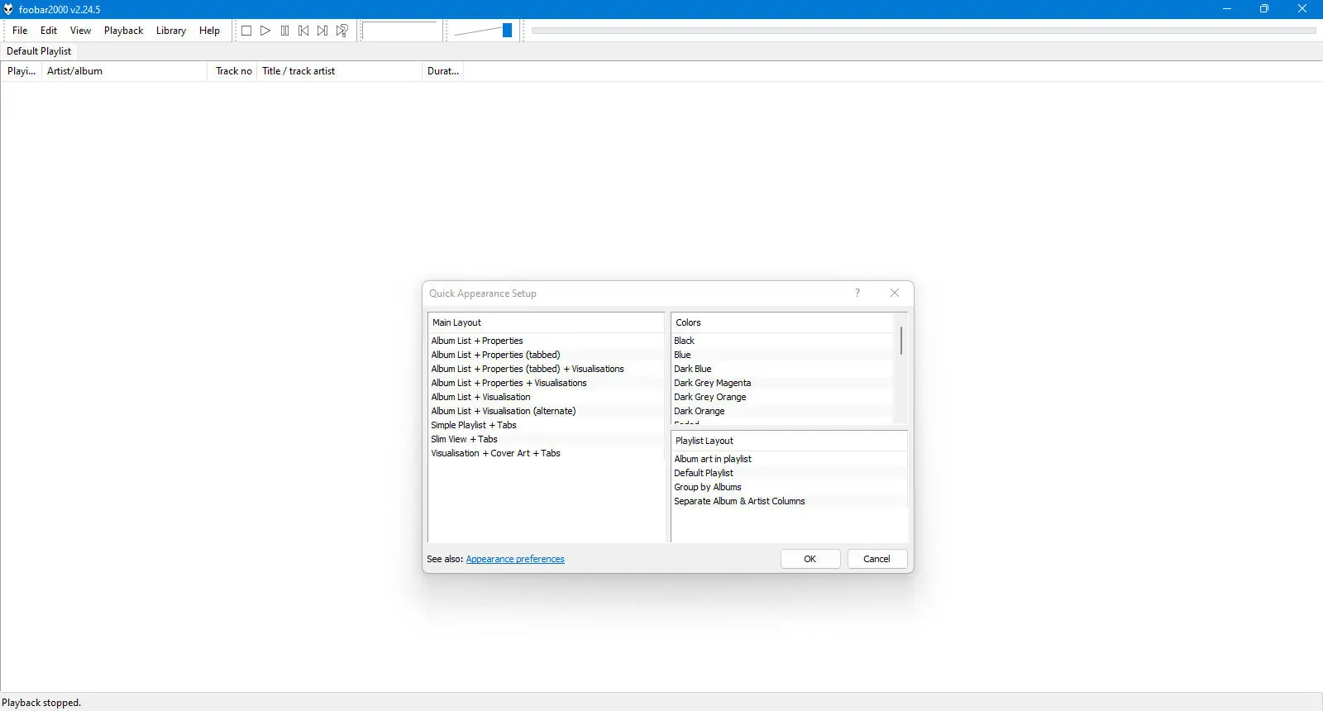Image resolution: width=1323 pixels, height=711 pixels.
Task: Pick the Dark Blue color scheme
Action: coord(783,369)
